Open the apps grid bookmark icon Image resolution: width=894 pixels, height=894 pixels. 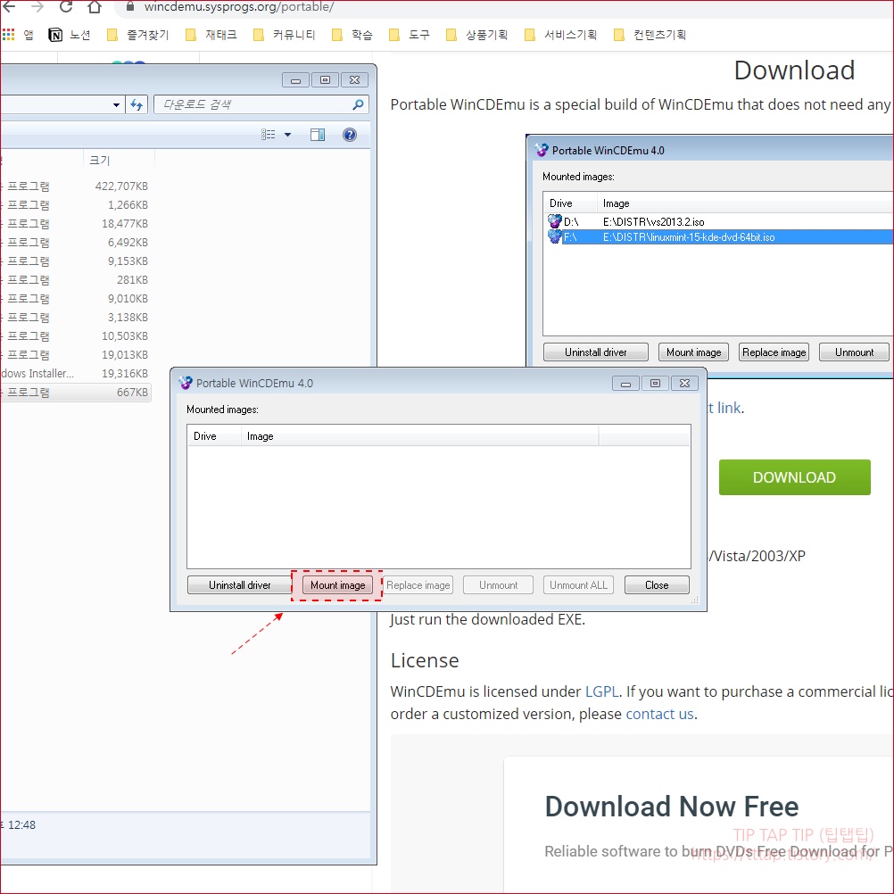[x=8, y=35]
